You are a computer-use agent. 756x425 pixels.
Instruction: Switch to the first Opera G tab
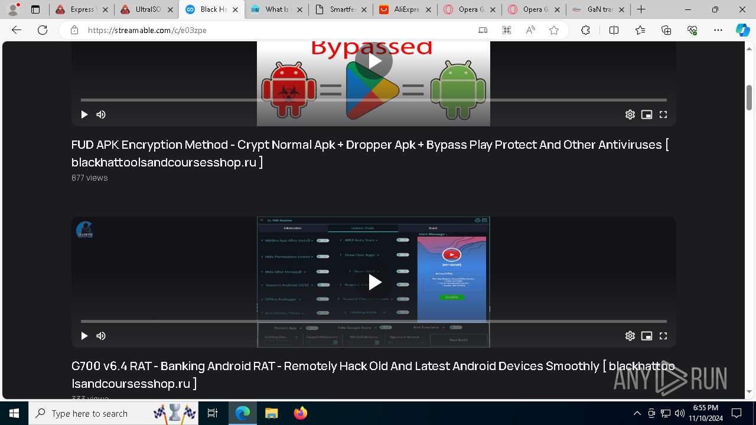tap(470, 9)
